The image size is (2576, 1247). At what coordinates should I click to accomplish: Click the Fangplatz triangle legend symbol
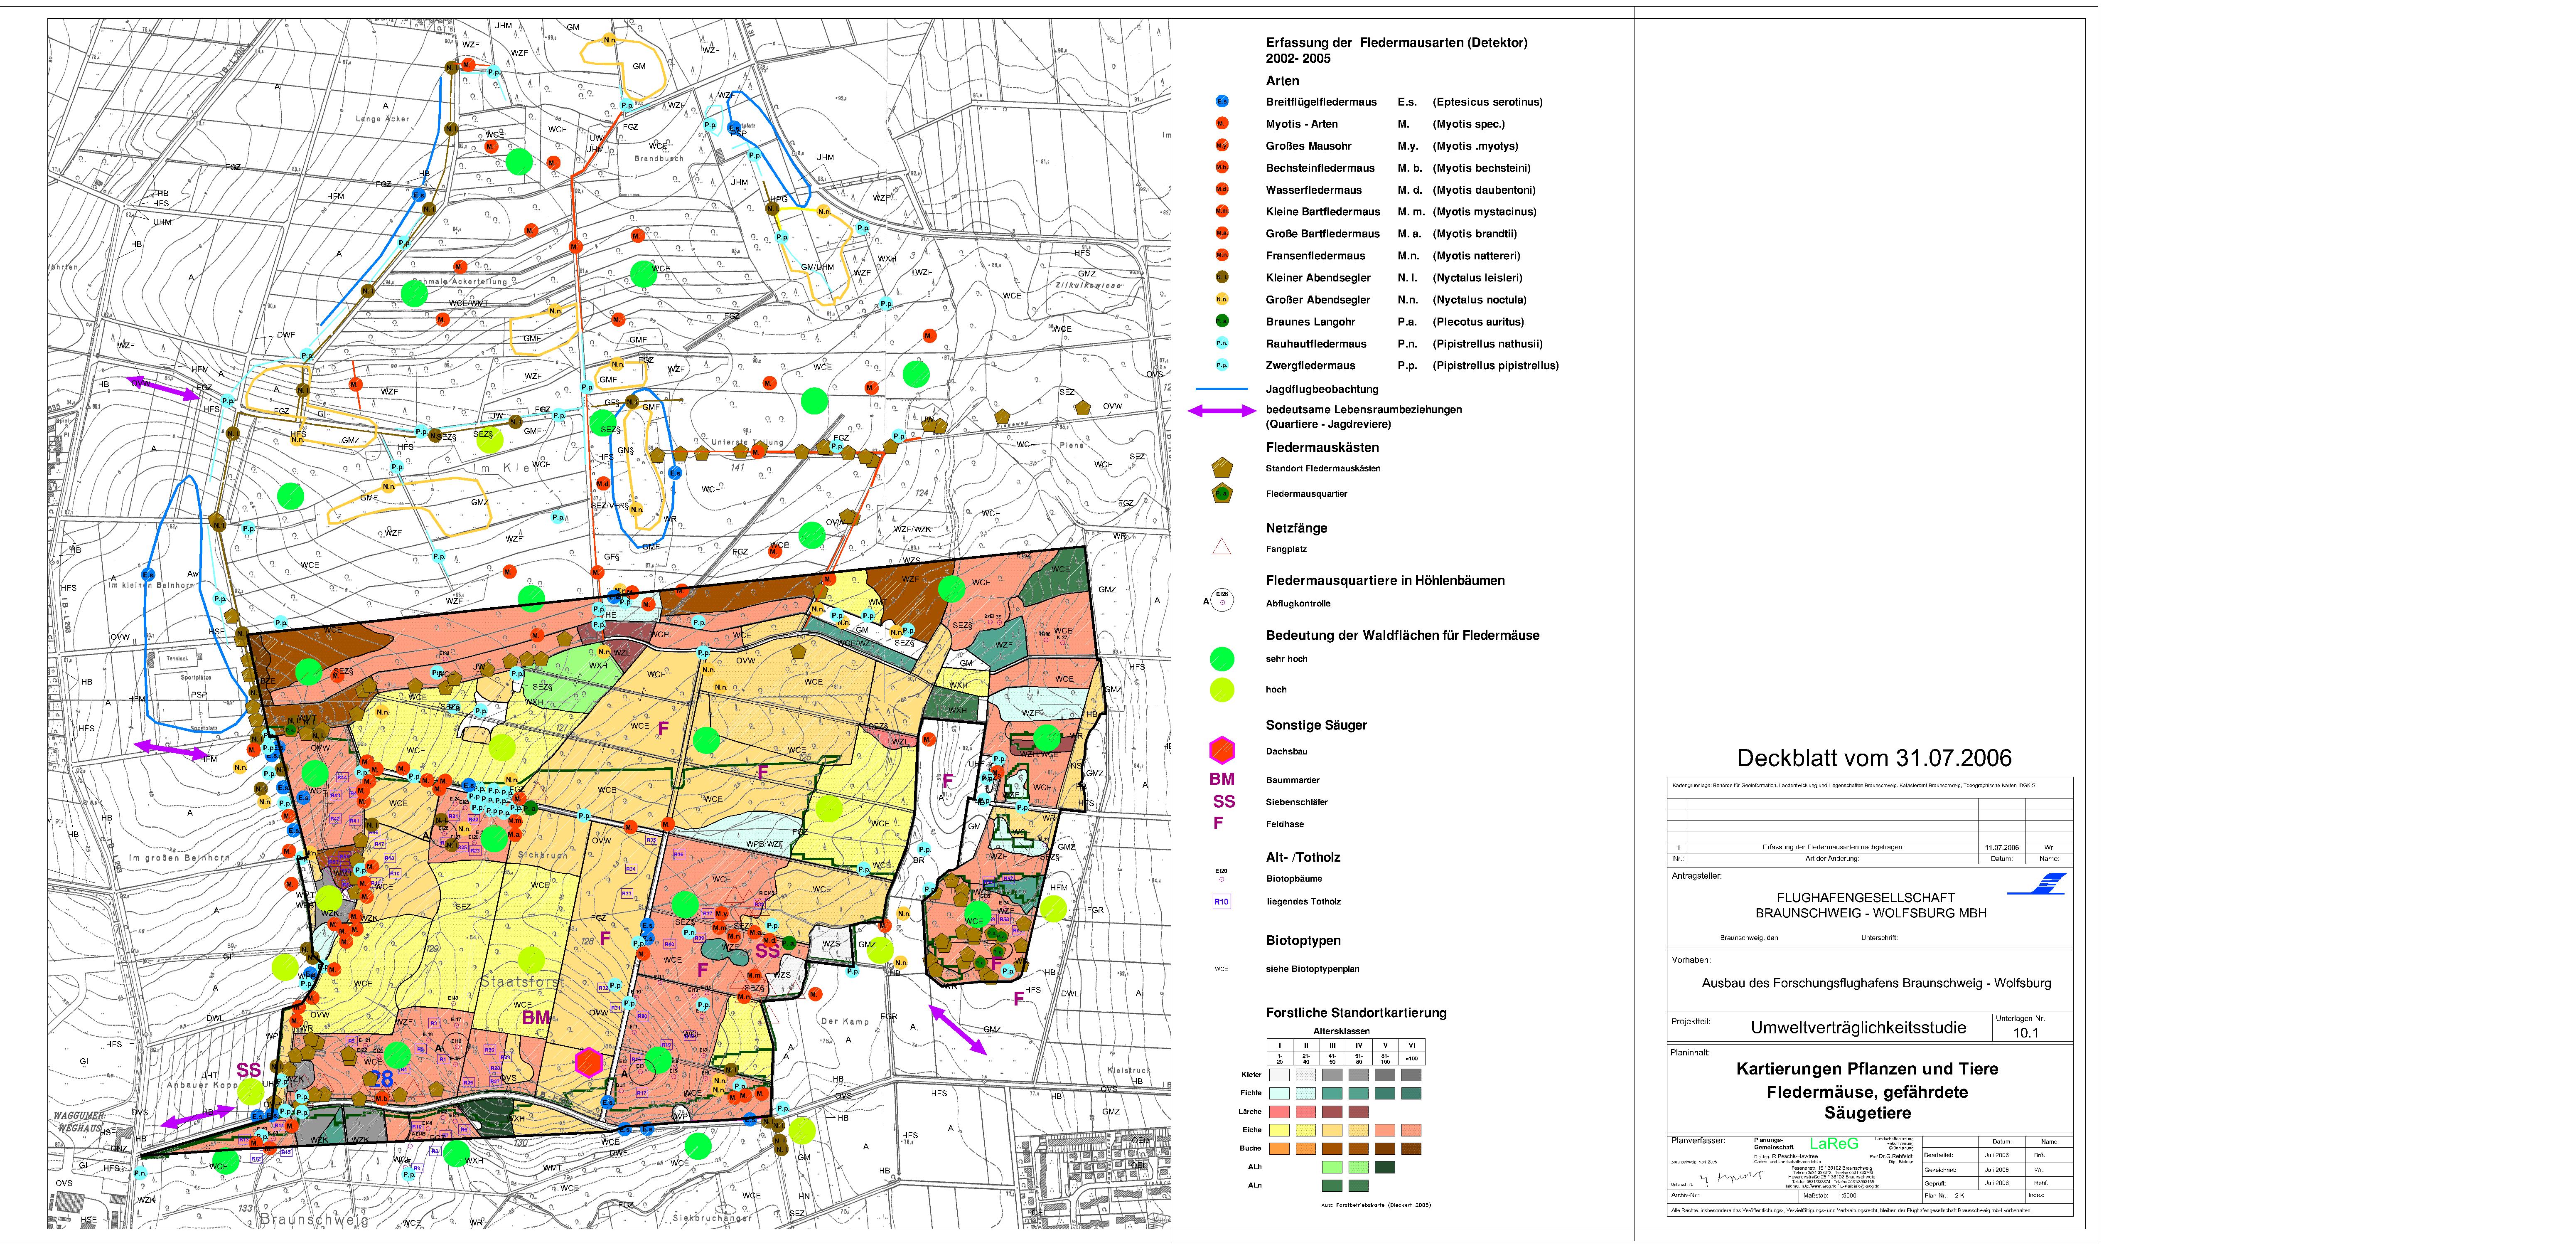1222,547
